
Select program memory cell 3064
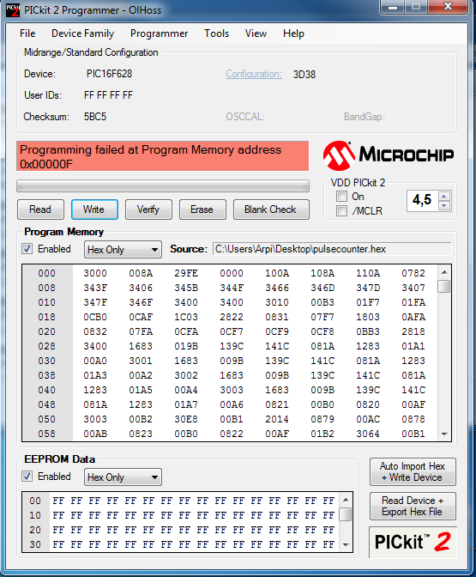point(368,434)
